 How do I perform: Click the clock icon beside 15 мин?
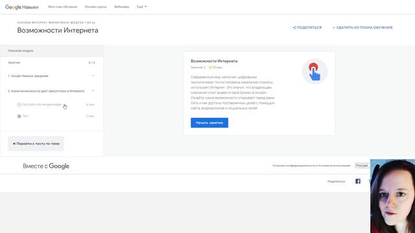(210, 67)
